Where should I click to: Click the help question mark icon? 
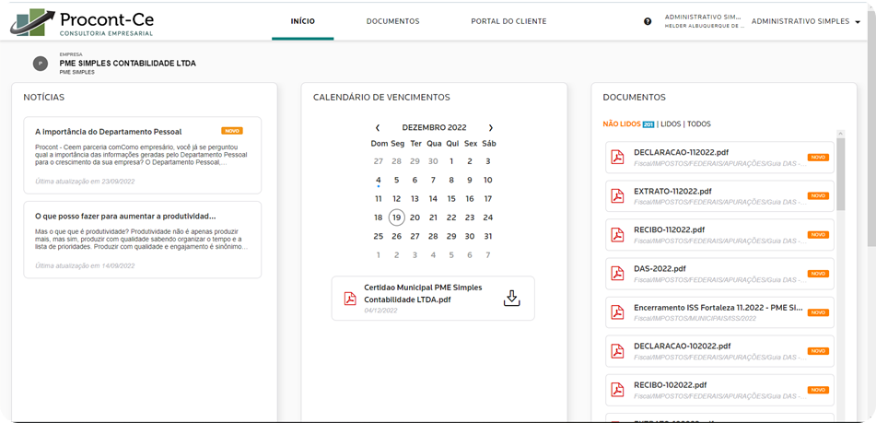tap(648, 21)
